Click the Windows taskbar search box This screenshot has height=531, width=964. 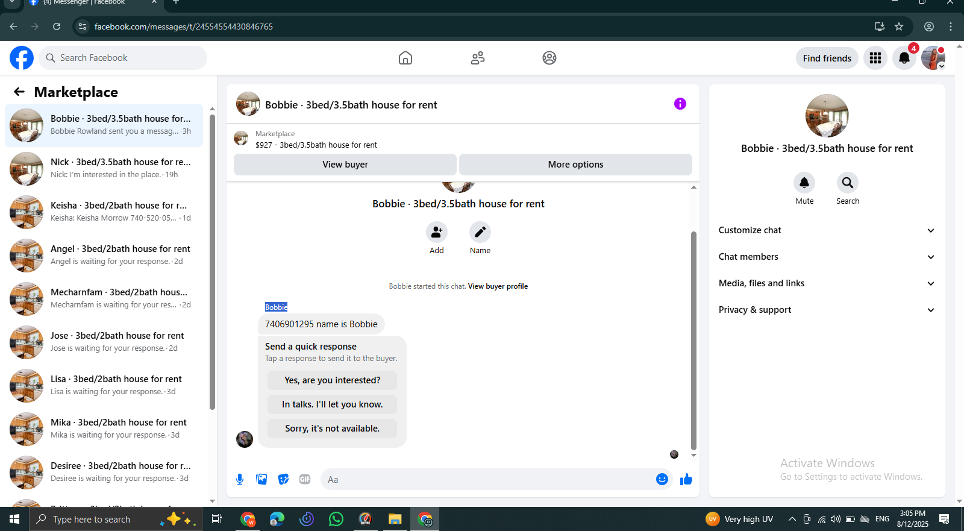pyautogui.click(x=115, y=519)
